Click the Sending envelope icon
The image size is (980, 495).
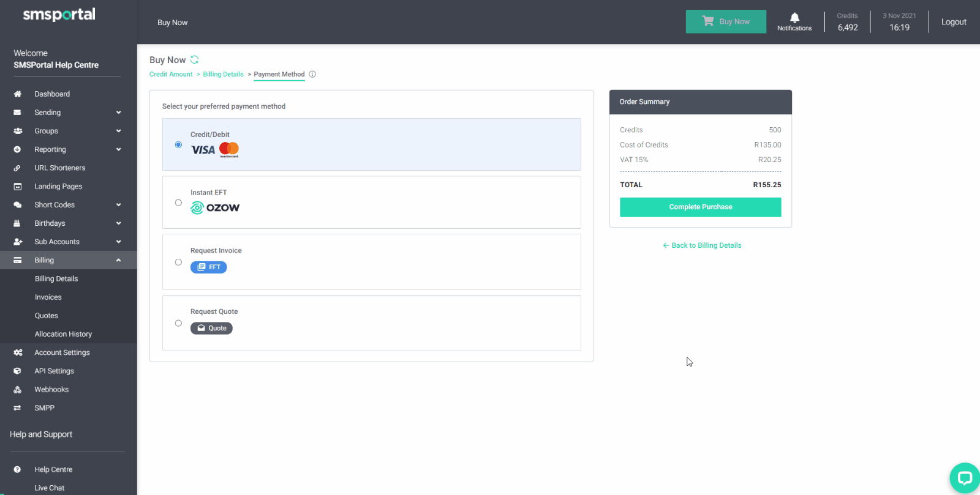(x=17, y=113)
